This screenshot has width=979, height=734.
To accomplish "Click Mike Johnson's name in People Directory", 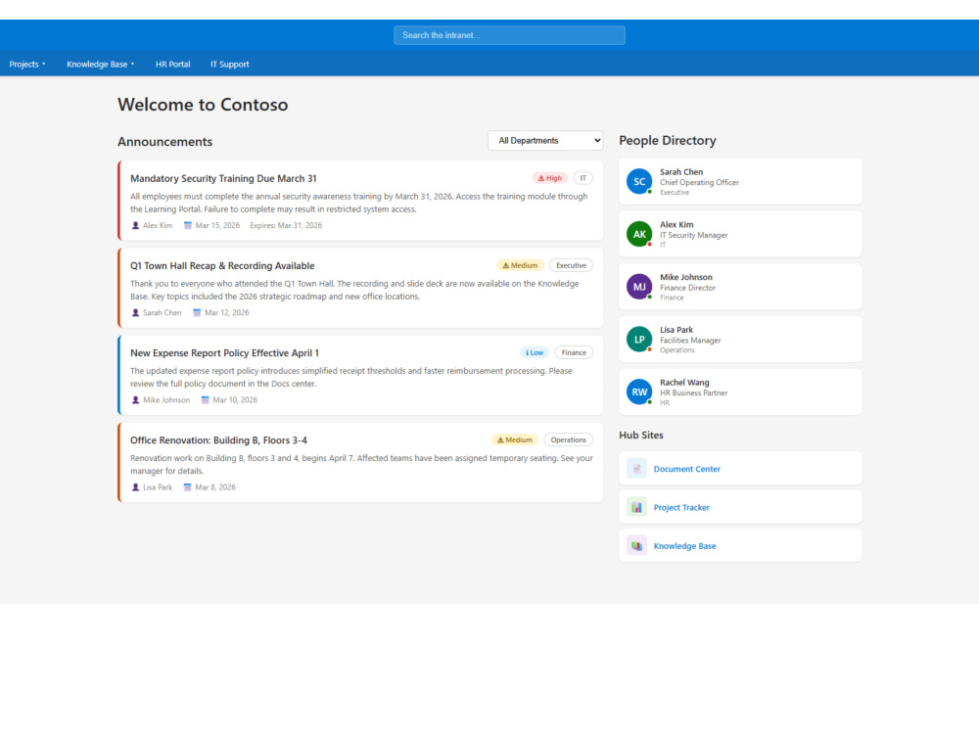I will (685, 277).
